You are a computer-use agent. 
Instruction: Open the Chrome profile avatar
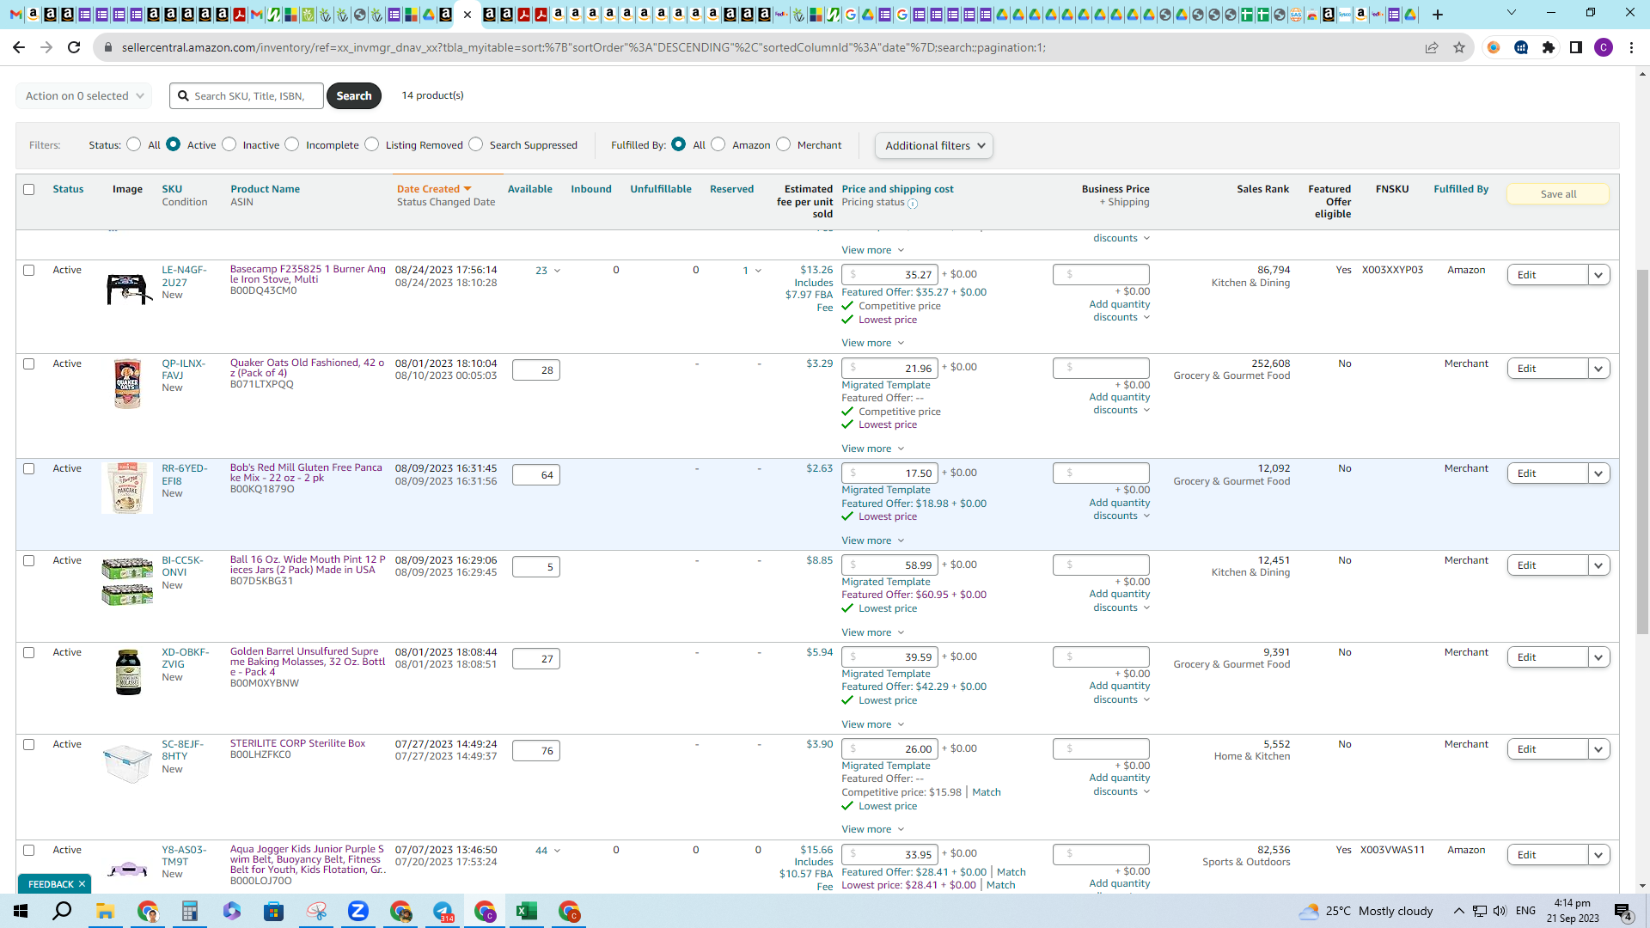tap(1604, 47)
